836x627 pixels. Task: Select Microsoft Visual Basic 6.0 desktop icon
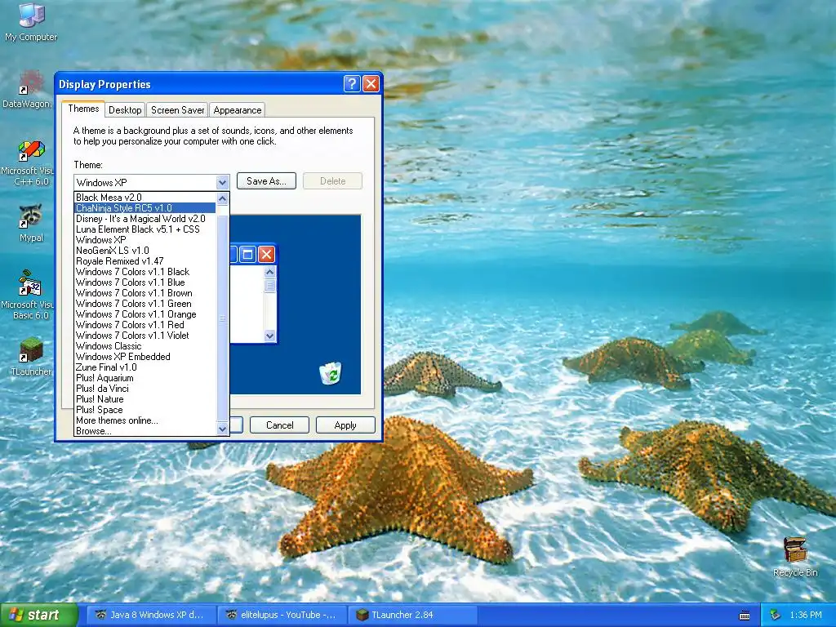(x=29, y=295)
